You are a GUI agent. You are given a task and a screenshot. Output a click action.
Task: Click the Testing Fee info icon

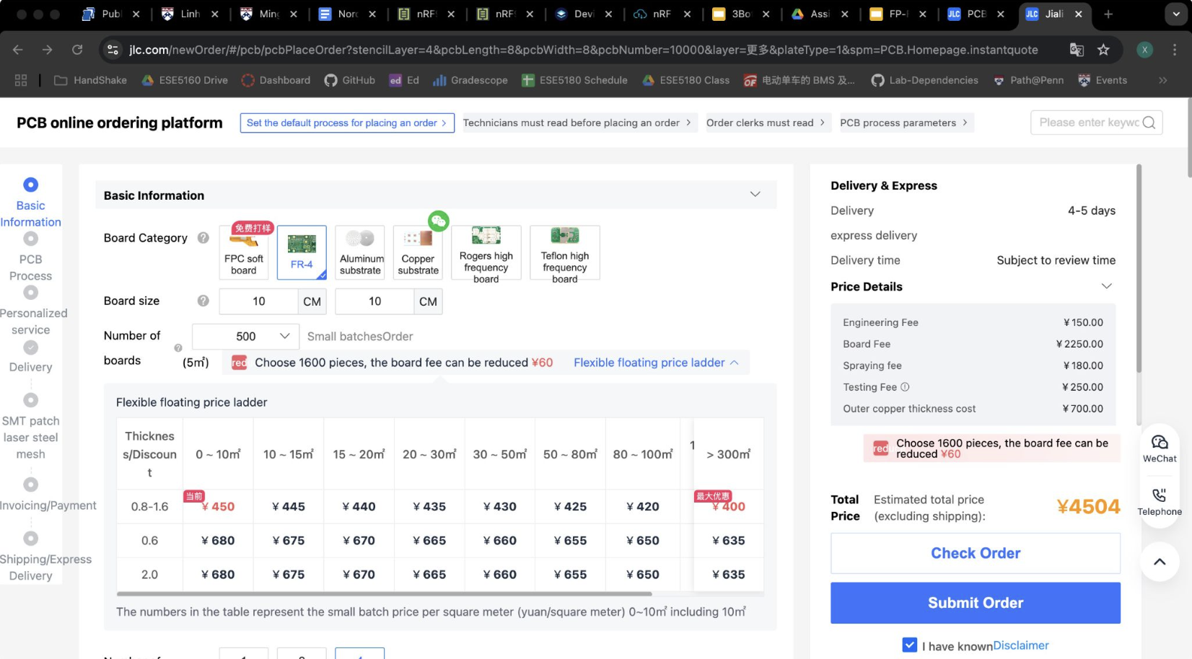[905, 387]
